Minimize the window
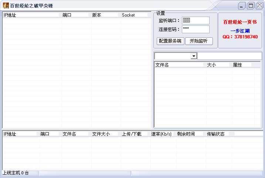This screenshot has height=178, width=265. [242, 6]
